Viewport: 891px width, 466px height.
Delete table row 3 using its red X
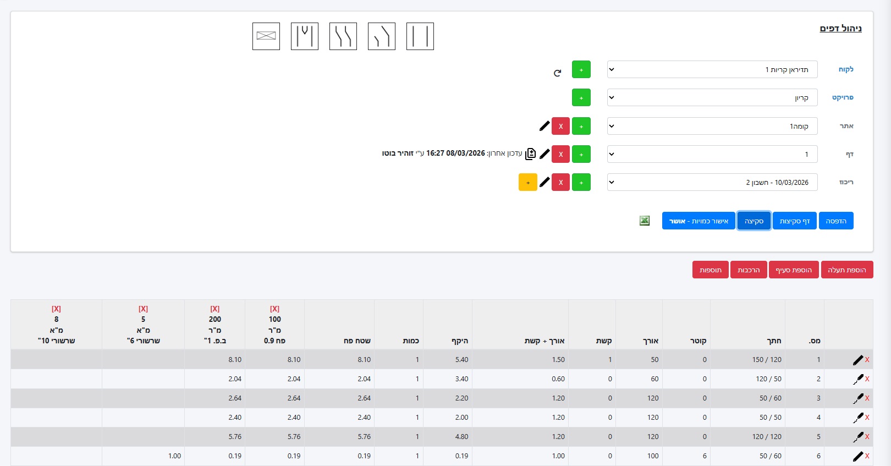(x=867, y=398)
